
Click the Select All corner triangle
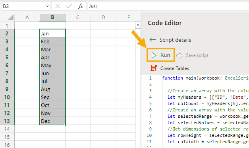click(10, 18)
